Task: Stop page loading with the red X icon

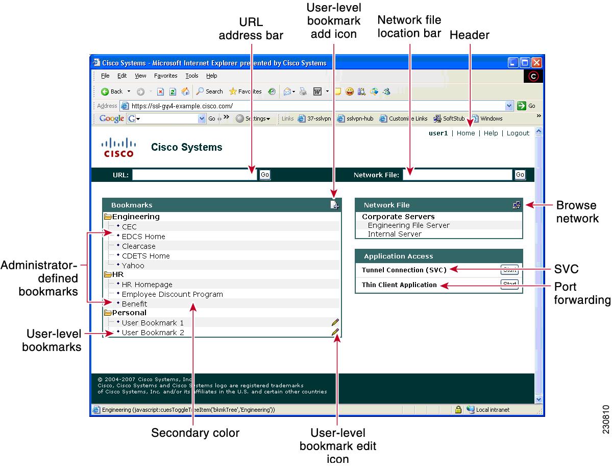Action: 160,92
